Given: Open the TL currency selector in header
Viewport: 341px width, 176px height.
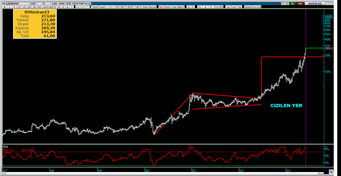Looking at the screenshot, I should 44,3.
